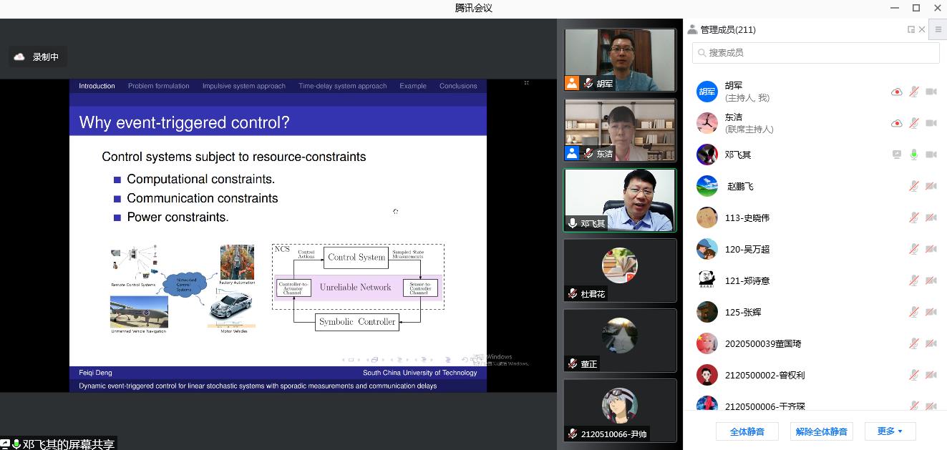The height and width of the screenshot is (450, 947).
Task: Click the cloud recording status icon
Action: pyautogui.click(x=19, y=57)
